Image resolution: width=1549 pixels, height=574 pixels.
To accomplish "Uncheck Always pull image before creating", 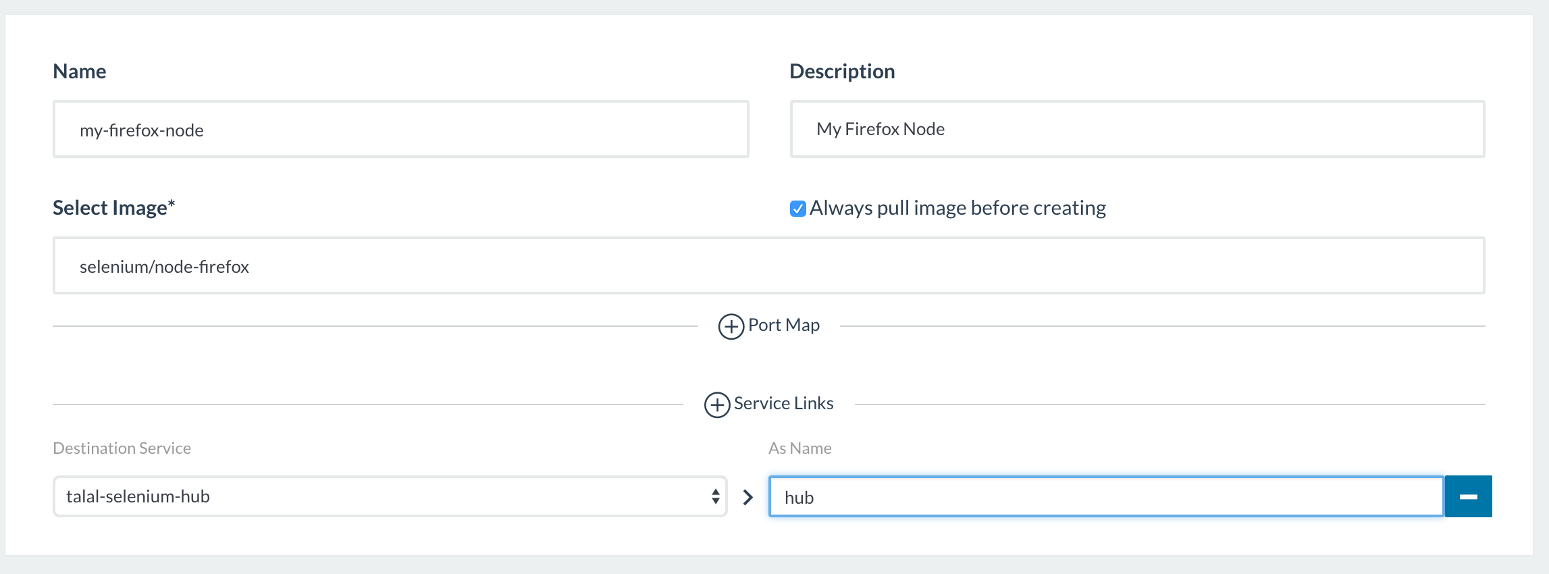I will pyautogui.click(x=797, y=209).
